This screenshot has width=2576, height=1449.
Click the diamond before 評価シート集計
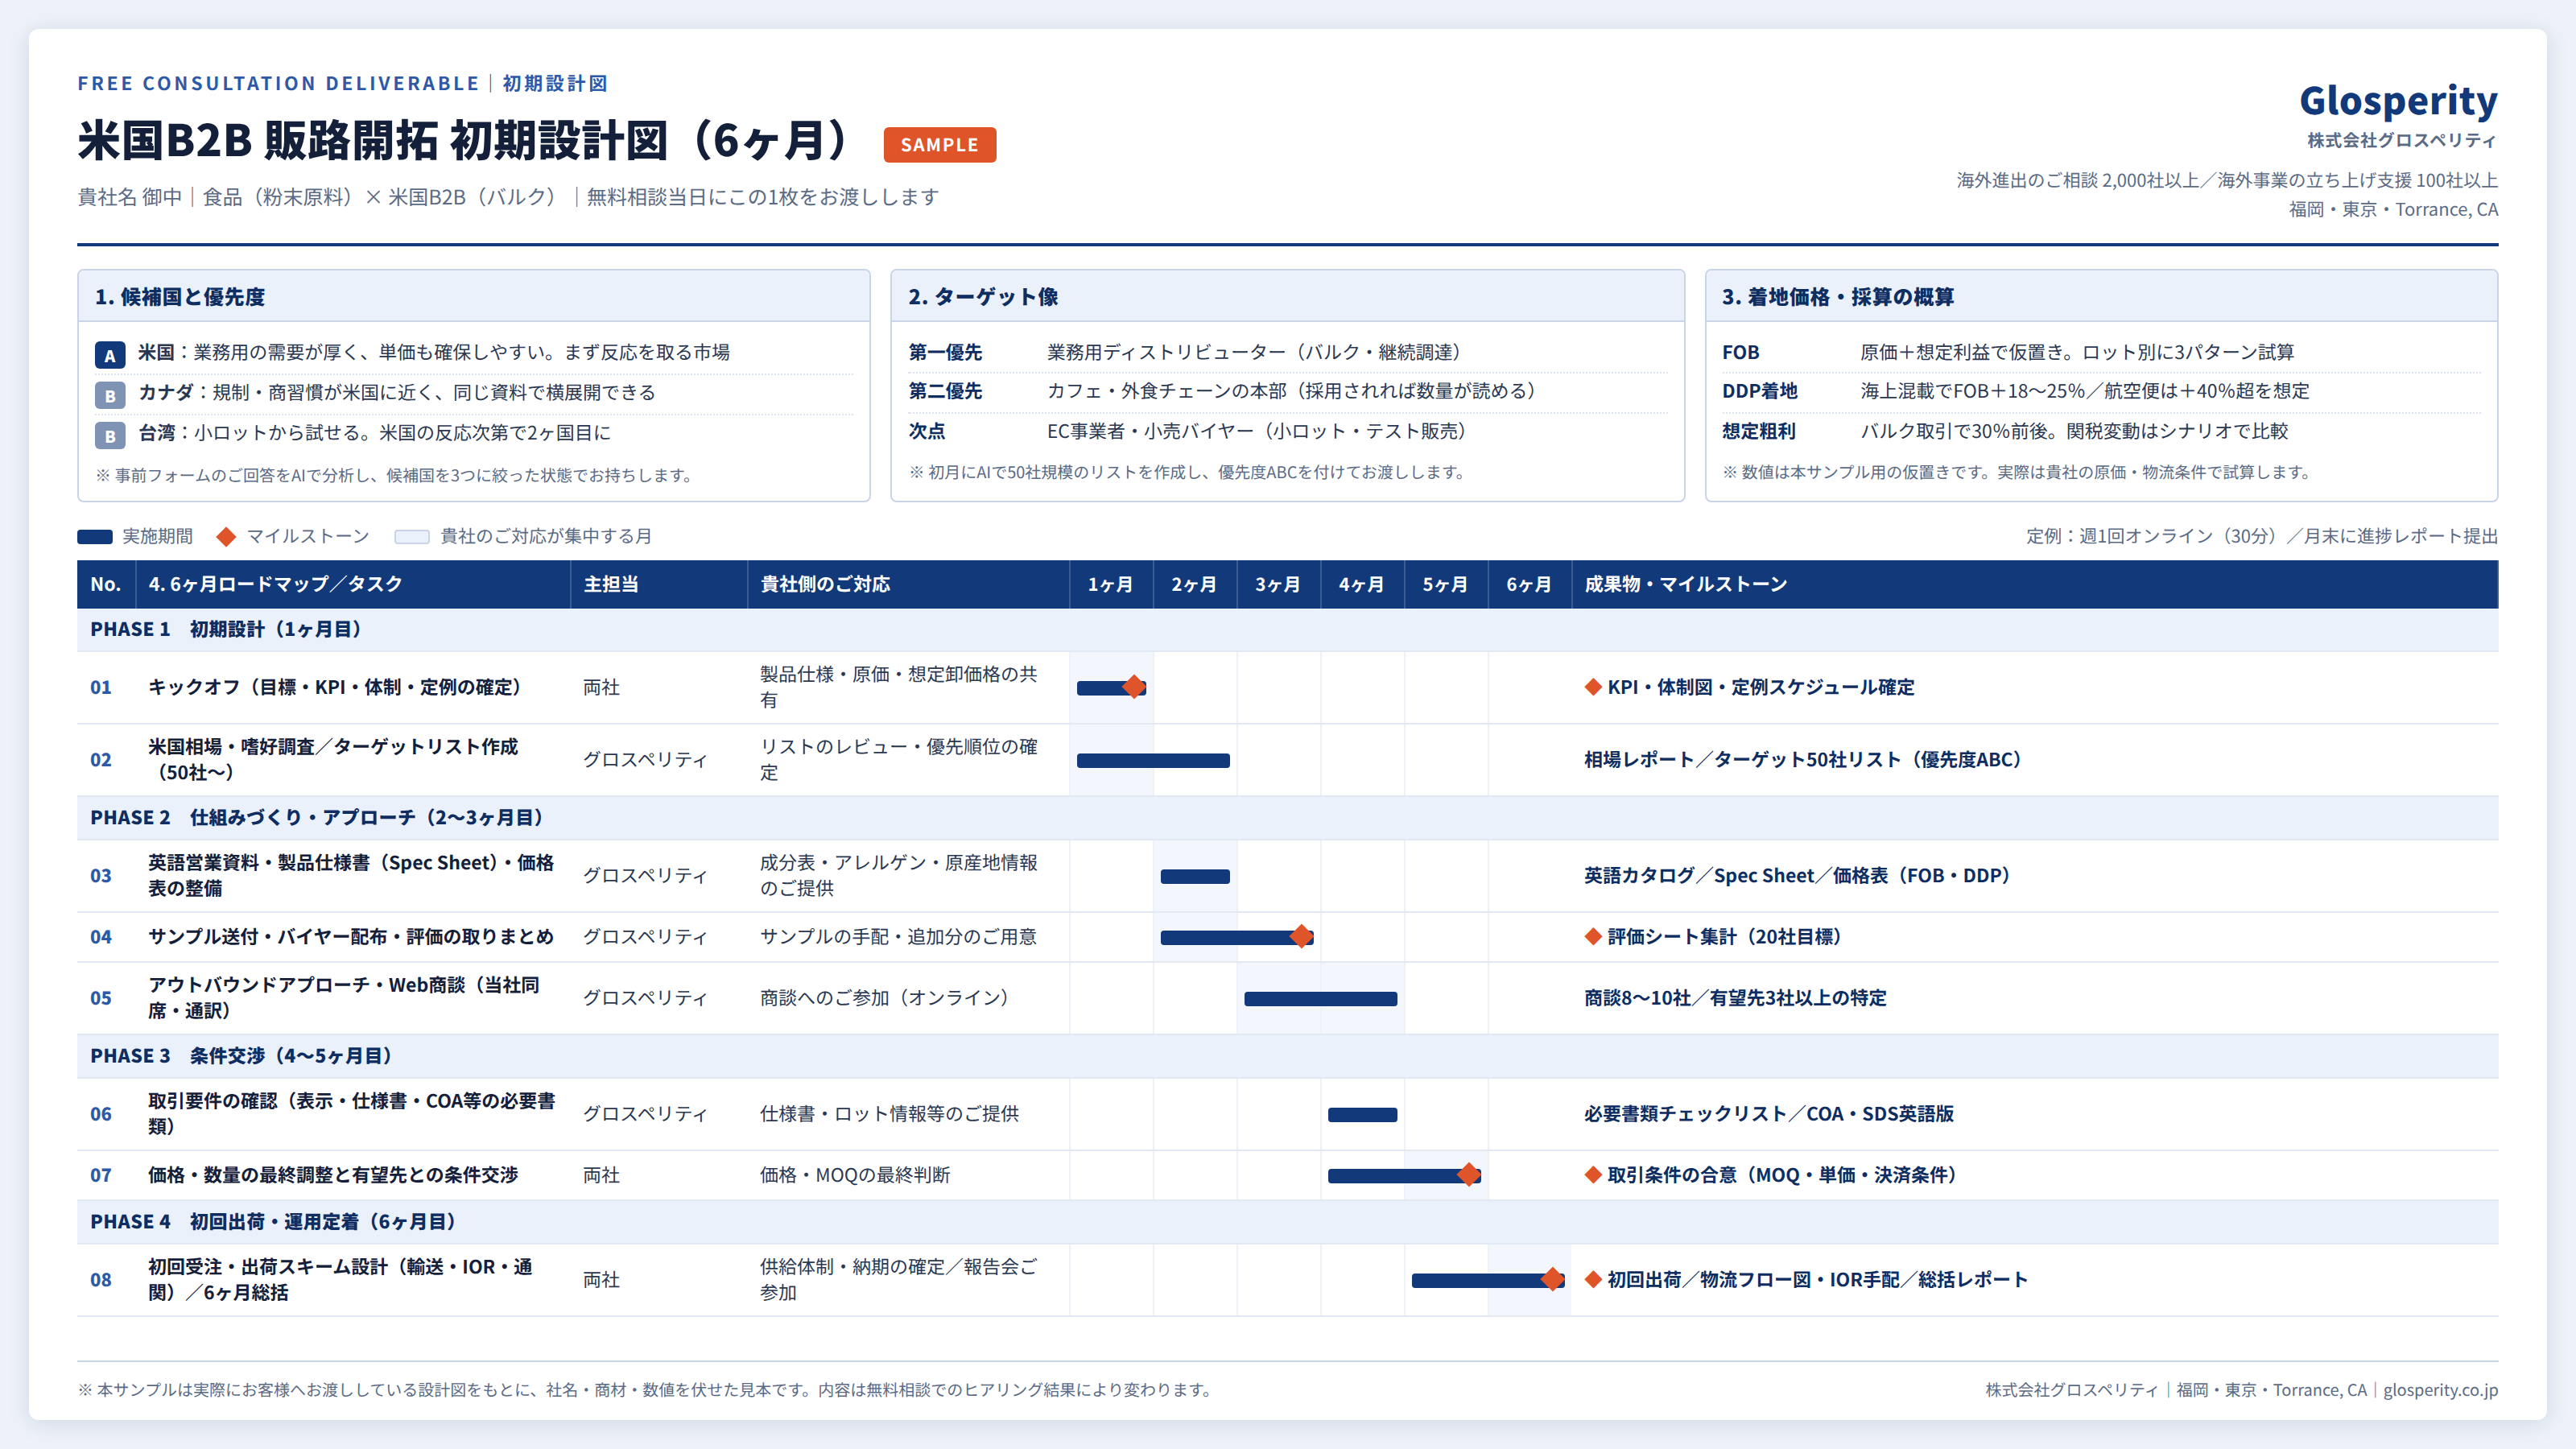point(1593,936)
